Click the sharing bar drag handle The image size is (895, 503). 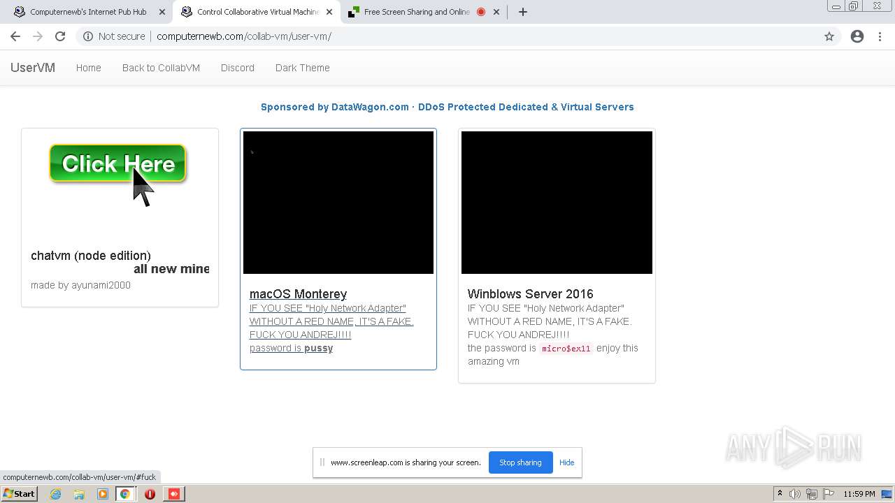(322, 462)
